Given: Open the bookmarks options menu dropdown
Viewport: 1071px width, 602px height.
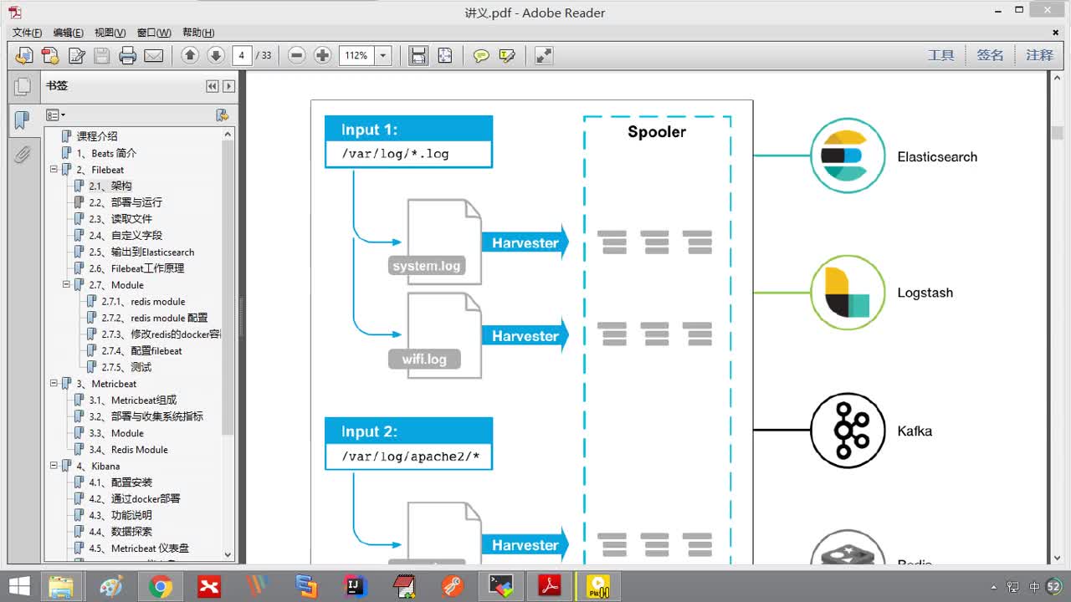Looking at the screenshot, I should pyautogui.click(x=55, y=115).
